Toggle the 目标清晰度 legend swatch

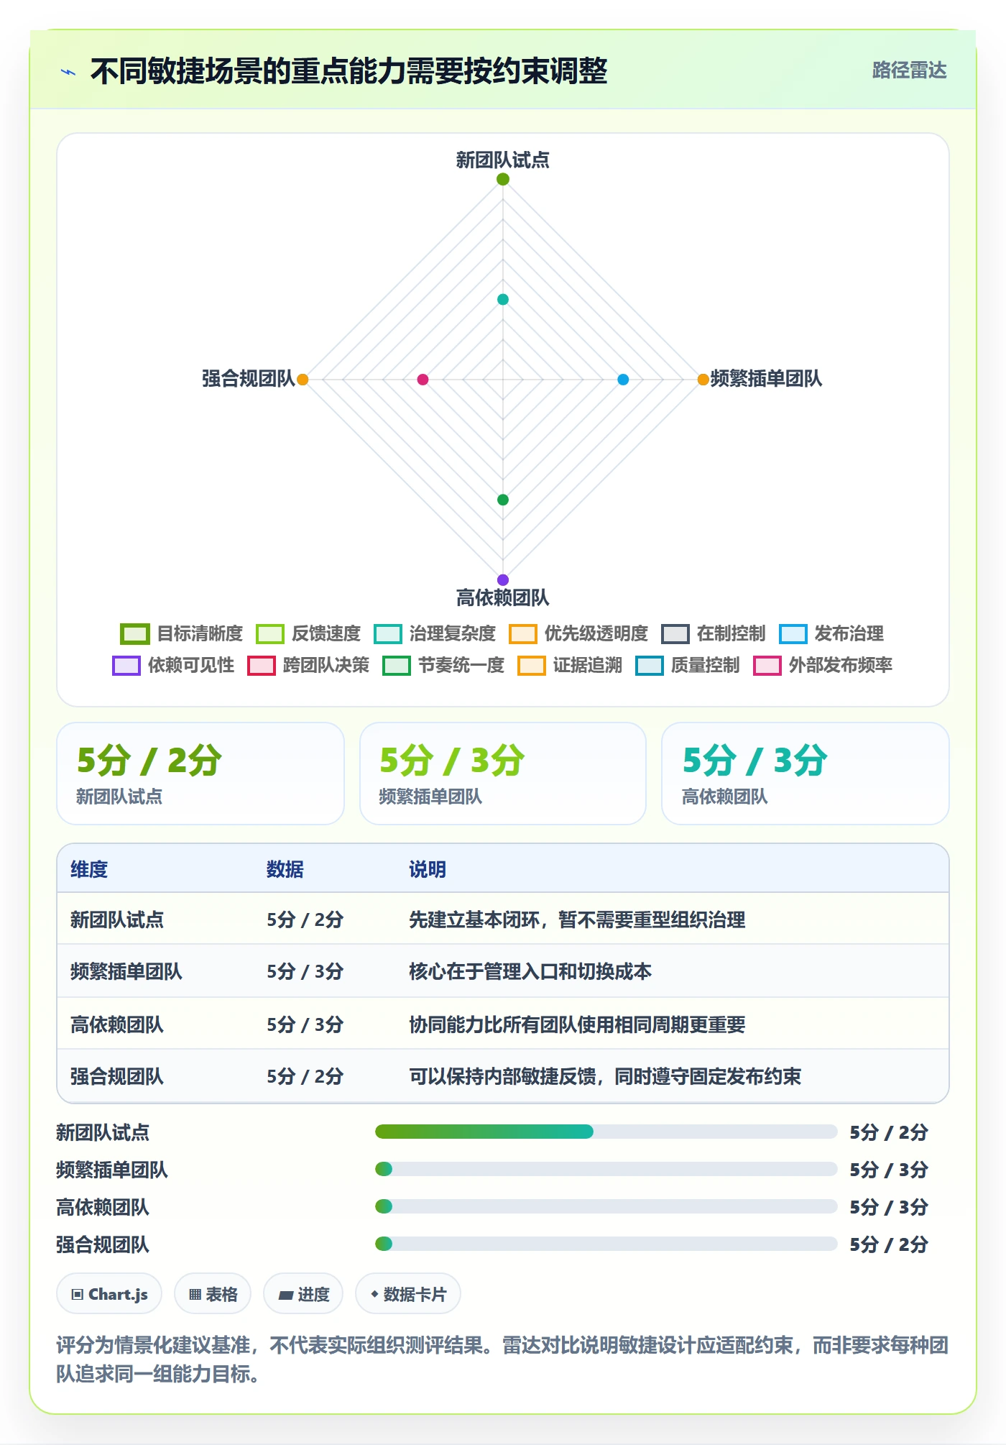point(134,634)
